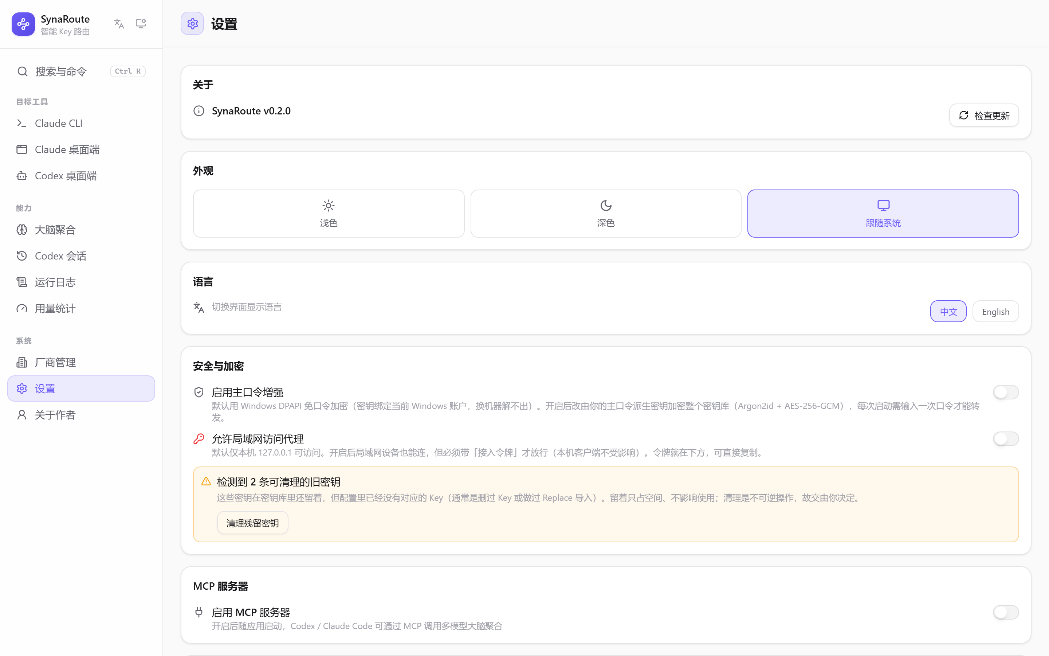The width and height of the screenshot is (1049, 656).
Task: Select the 浅色 light theme option
Action: click(329, 214)
